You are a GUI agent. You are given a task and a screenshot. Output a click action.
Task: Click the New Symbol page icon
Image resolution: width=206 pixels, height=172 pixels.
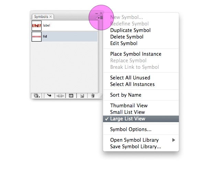point(82,96)
